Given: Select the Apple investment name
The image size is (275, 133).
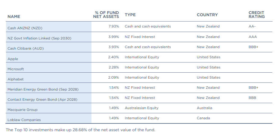Looking at the screenshot, I should 13,59.
